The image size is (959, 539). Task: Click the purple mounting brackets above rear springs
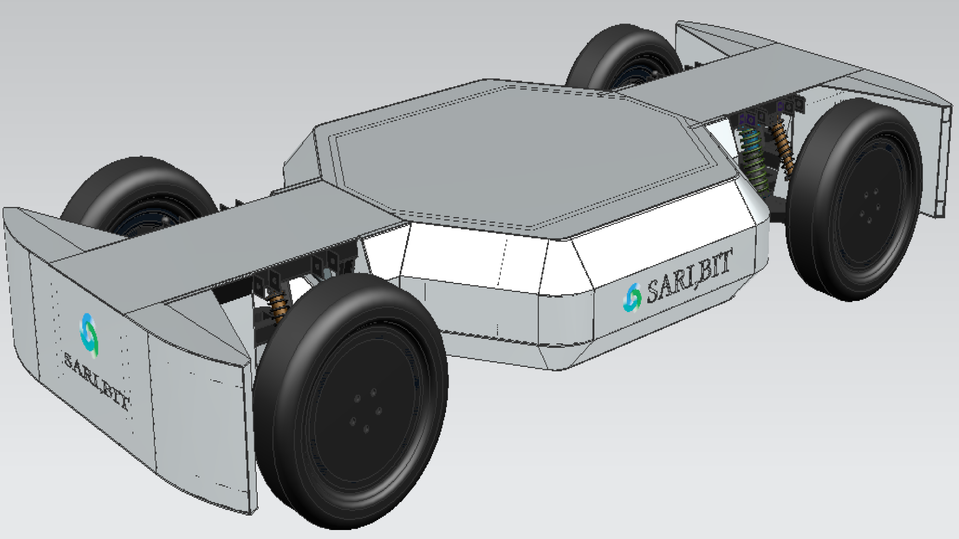[748, 120]
